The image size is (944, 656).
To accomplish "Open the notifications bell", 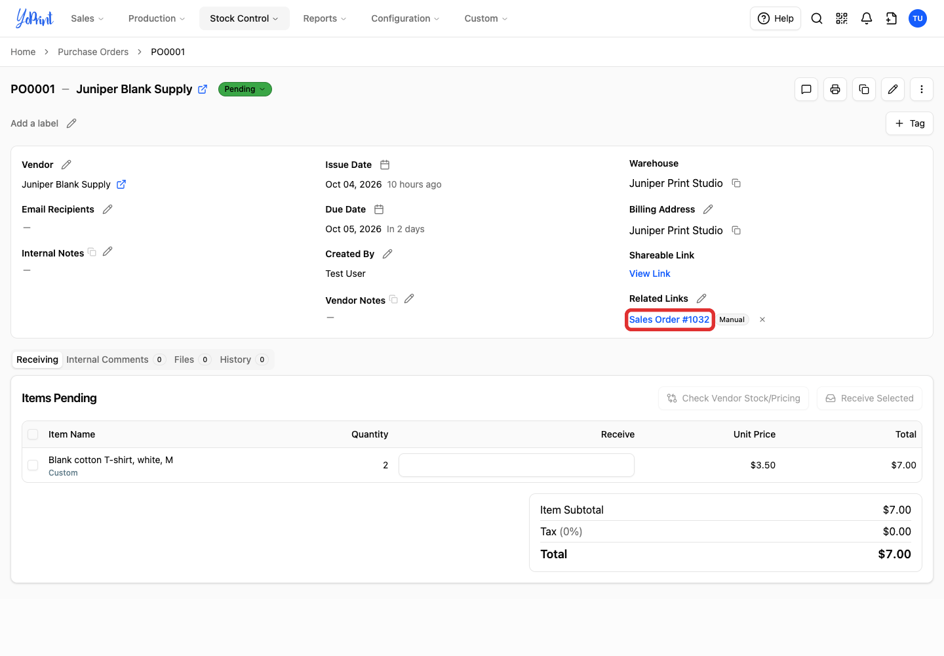I will pyautogui.click(x=867, y=18).
